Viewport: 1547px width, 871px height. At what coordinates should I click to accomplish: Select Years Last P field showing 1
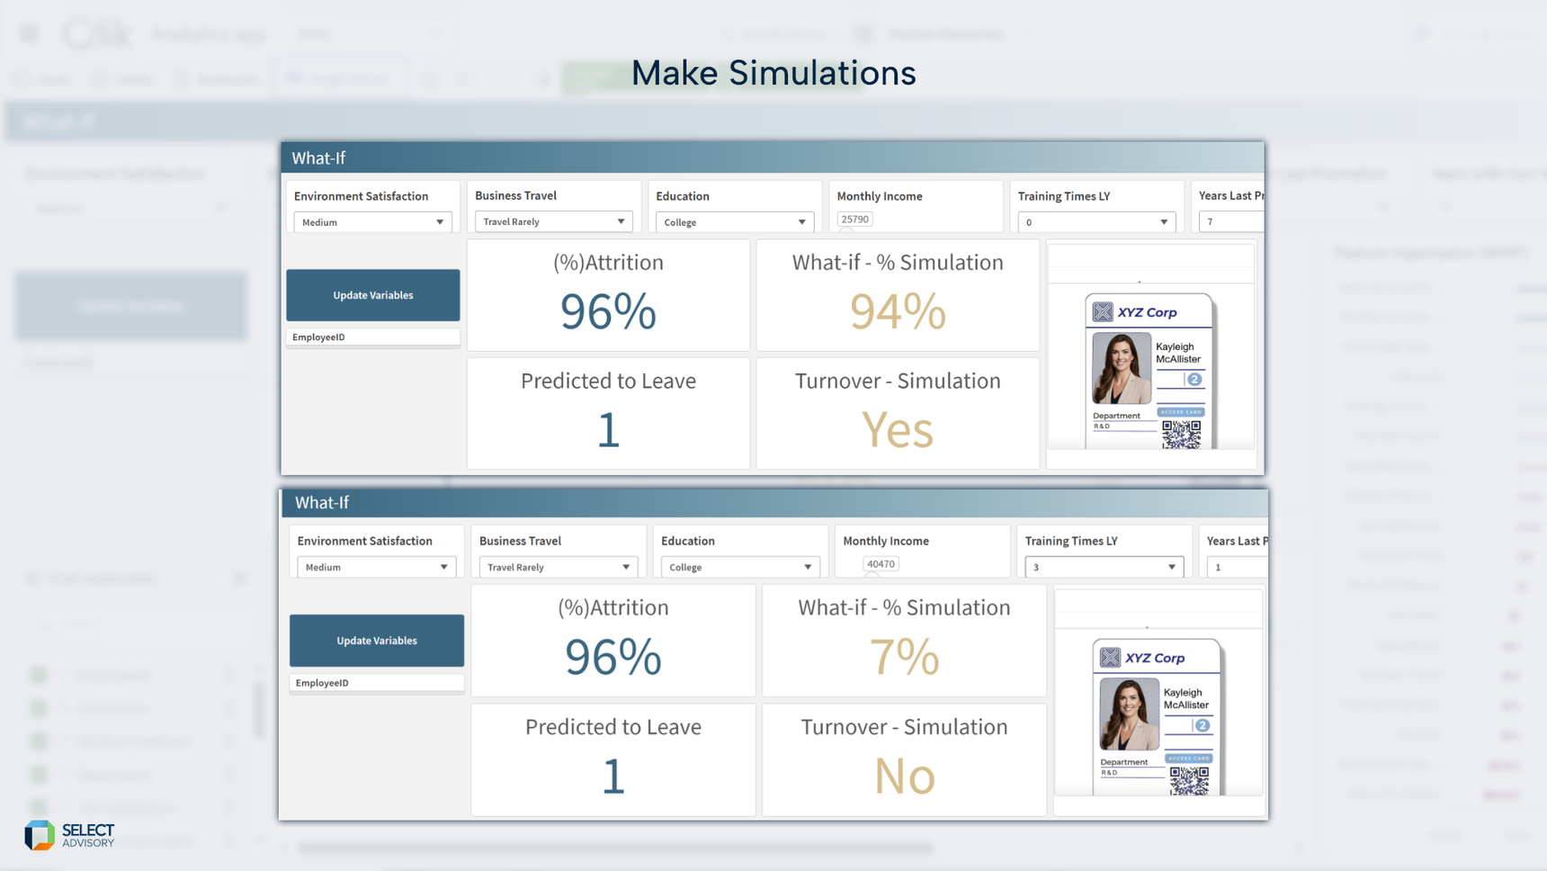click(x=1238, y=567)
